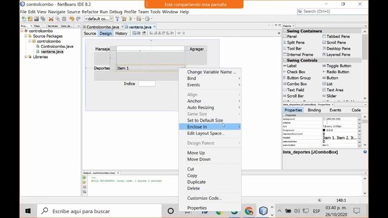Screen dimensions: 388x218
Task: Open the Item 1 combo box in form
Action: pos(151,68)
